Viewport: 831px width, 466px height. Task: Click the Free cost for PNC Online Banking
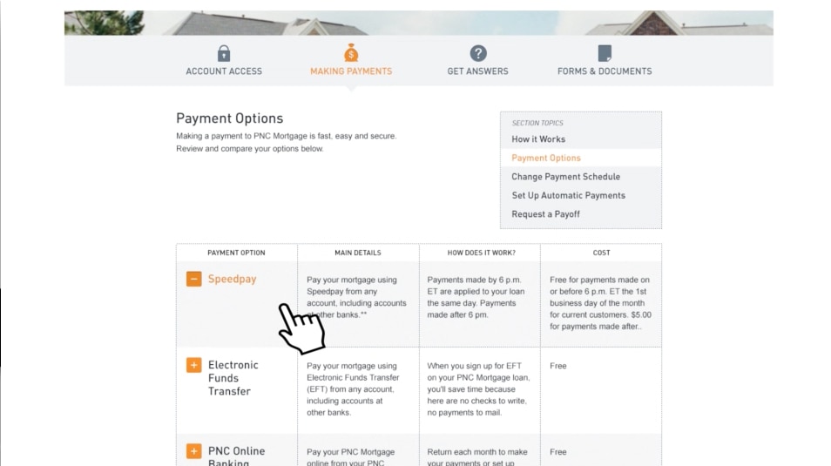[558, 452]
